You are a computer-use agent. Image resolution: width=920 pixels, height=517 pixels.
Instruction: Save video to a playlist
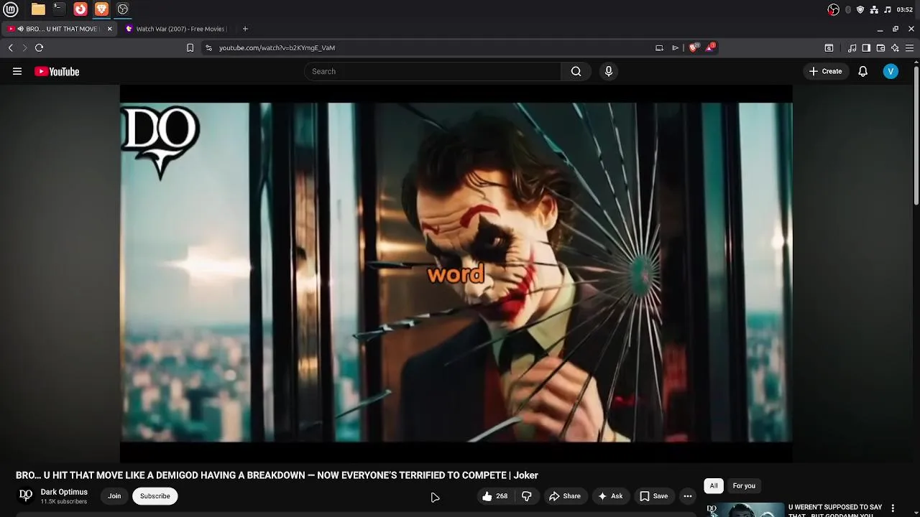pos(654,496)
